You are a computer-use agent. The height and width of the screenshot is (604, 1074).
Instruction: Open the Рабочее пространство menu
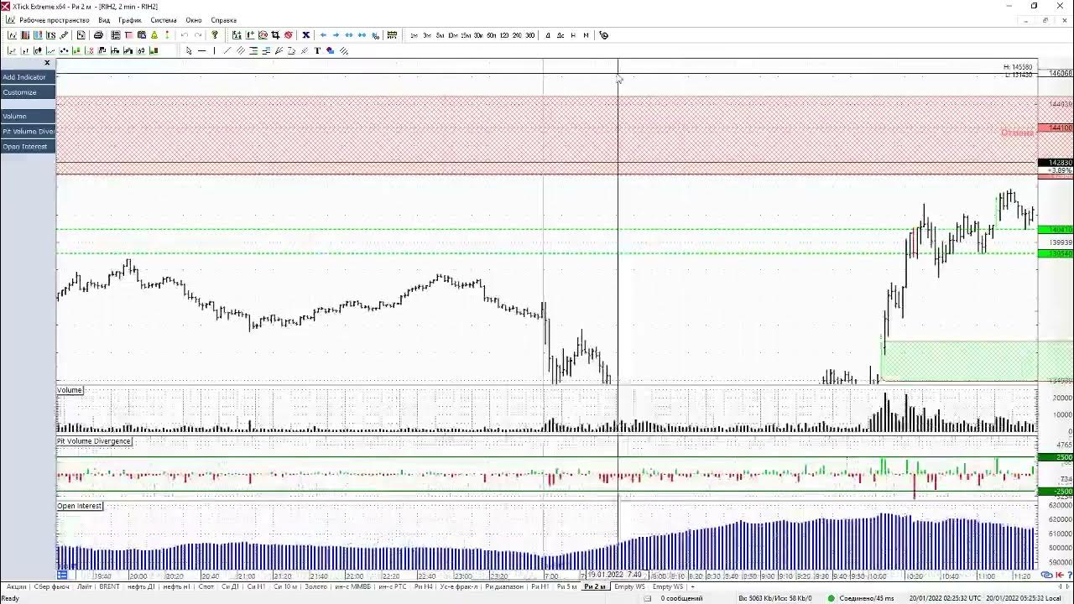pyautogui.click(x=55, y=20)
